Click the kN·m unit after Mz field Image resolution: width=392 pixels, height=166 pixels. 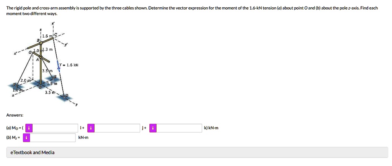(83, 138)
